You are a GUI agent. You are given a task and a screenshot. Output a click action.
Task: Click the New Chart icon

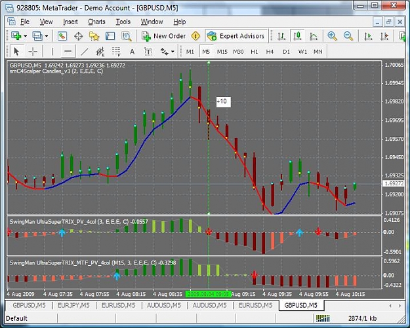16,36
